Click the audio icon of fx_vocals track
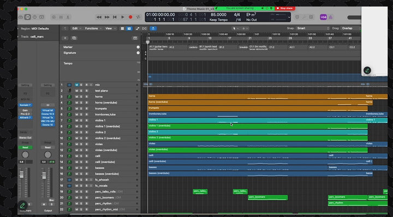This screenshot has width=393, height=217. point(69,186)
